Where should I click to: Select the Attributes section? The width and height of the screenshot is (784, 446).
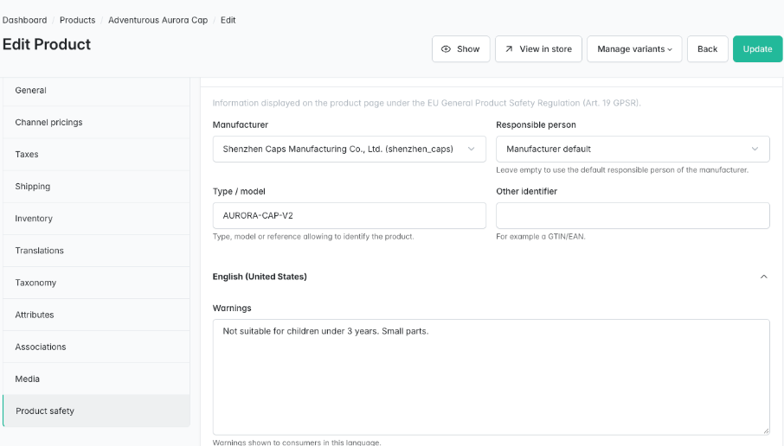click(96, 315)
